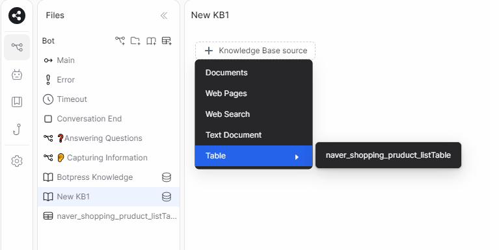499x250 pixels.
Task: Open the bot agents sidebar icon
Action: [x=17, y=75]
